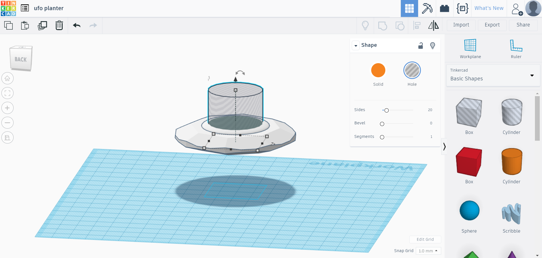Image resolution: width=542 pixels, height=258 pixels.
Task: Open the user profile avatar
Action: (x=533, y=8)
